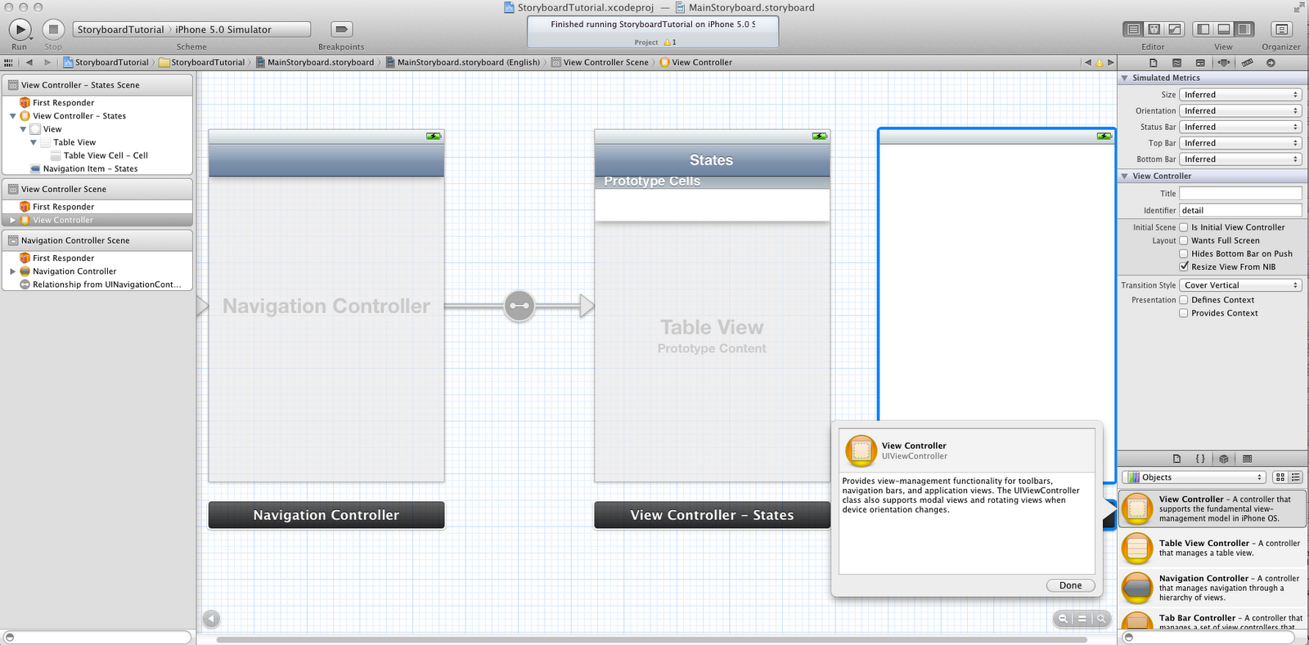Show the Identity inspector
Viewport: 1309px width, 645px height.
click(1200, 63)
